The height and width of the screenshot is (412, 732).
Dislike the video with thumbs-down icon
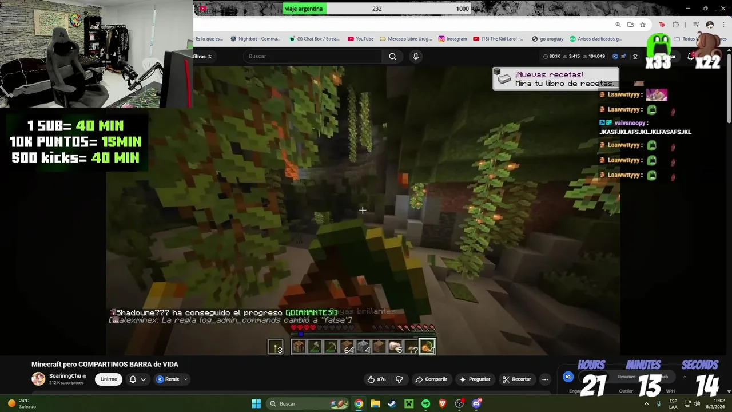tap(399, 379)
